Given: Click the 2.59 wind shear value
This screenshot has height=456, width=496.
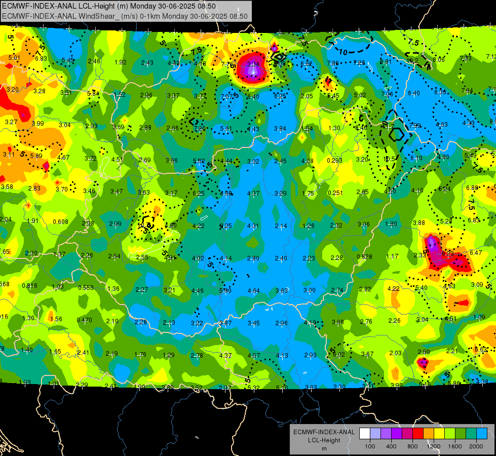Looking at the screenshot, I should [424, 352].
